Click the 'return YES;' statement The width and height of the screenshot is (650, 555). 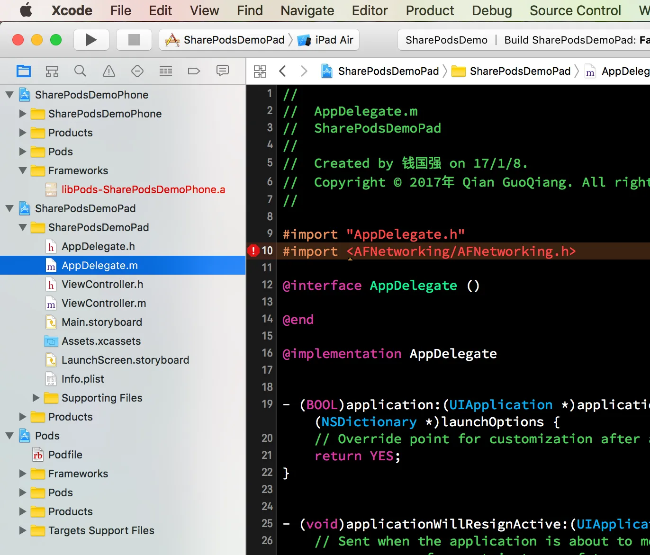358,456
